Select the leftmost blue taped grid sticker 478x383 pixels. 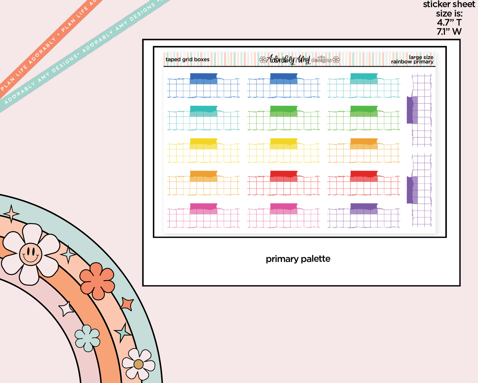coord(203,85)
